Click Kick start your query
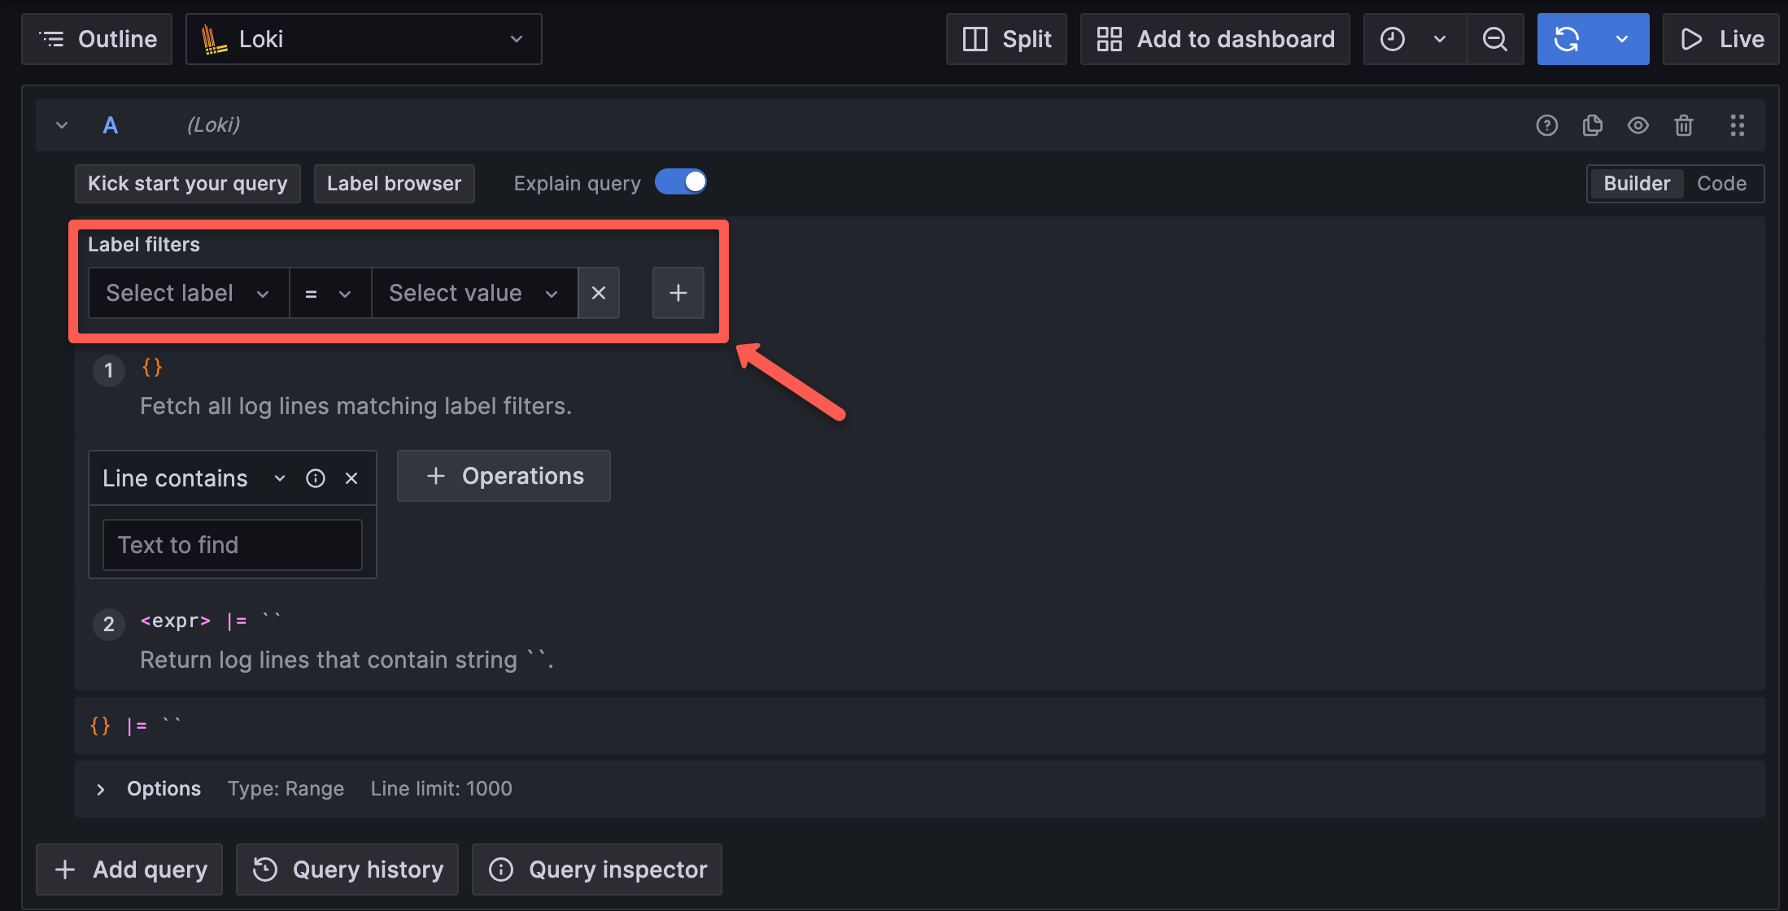Viewport: 1788px width, 911px height. [187, 183]
